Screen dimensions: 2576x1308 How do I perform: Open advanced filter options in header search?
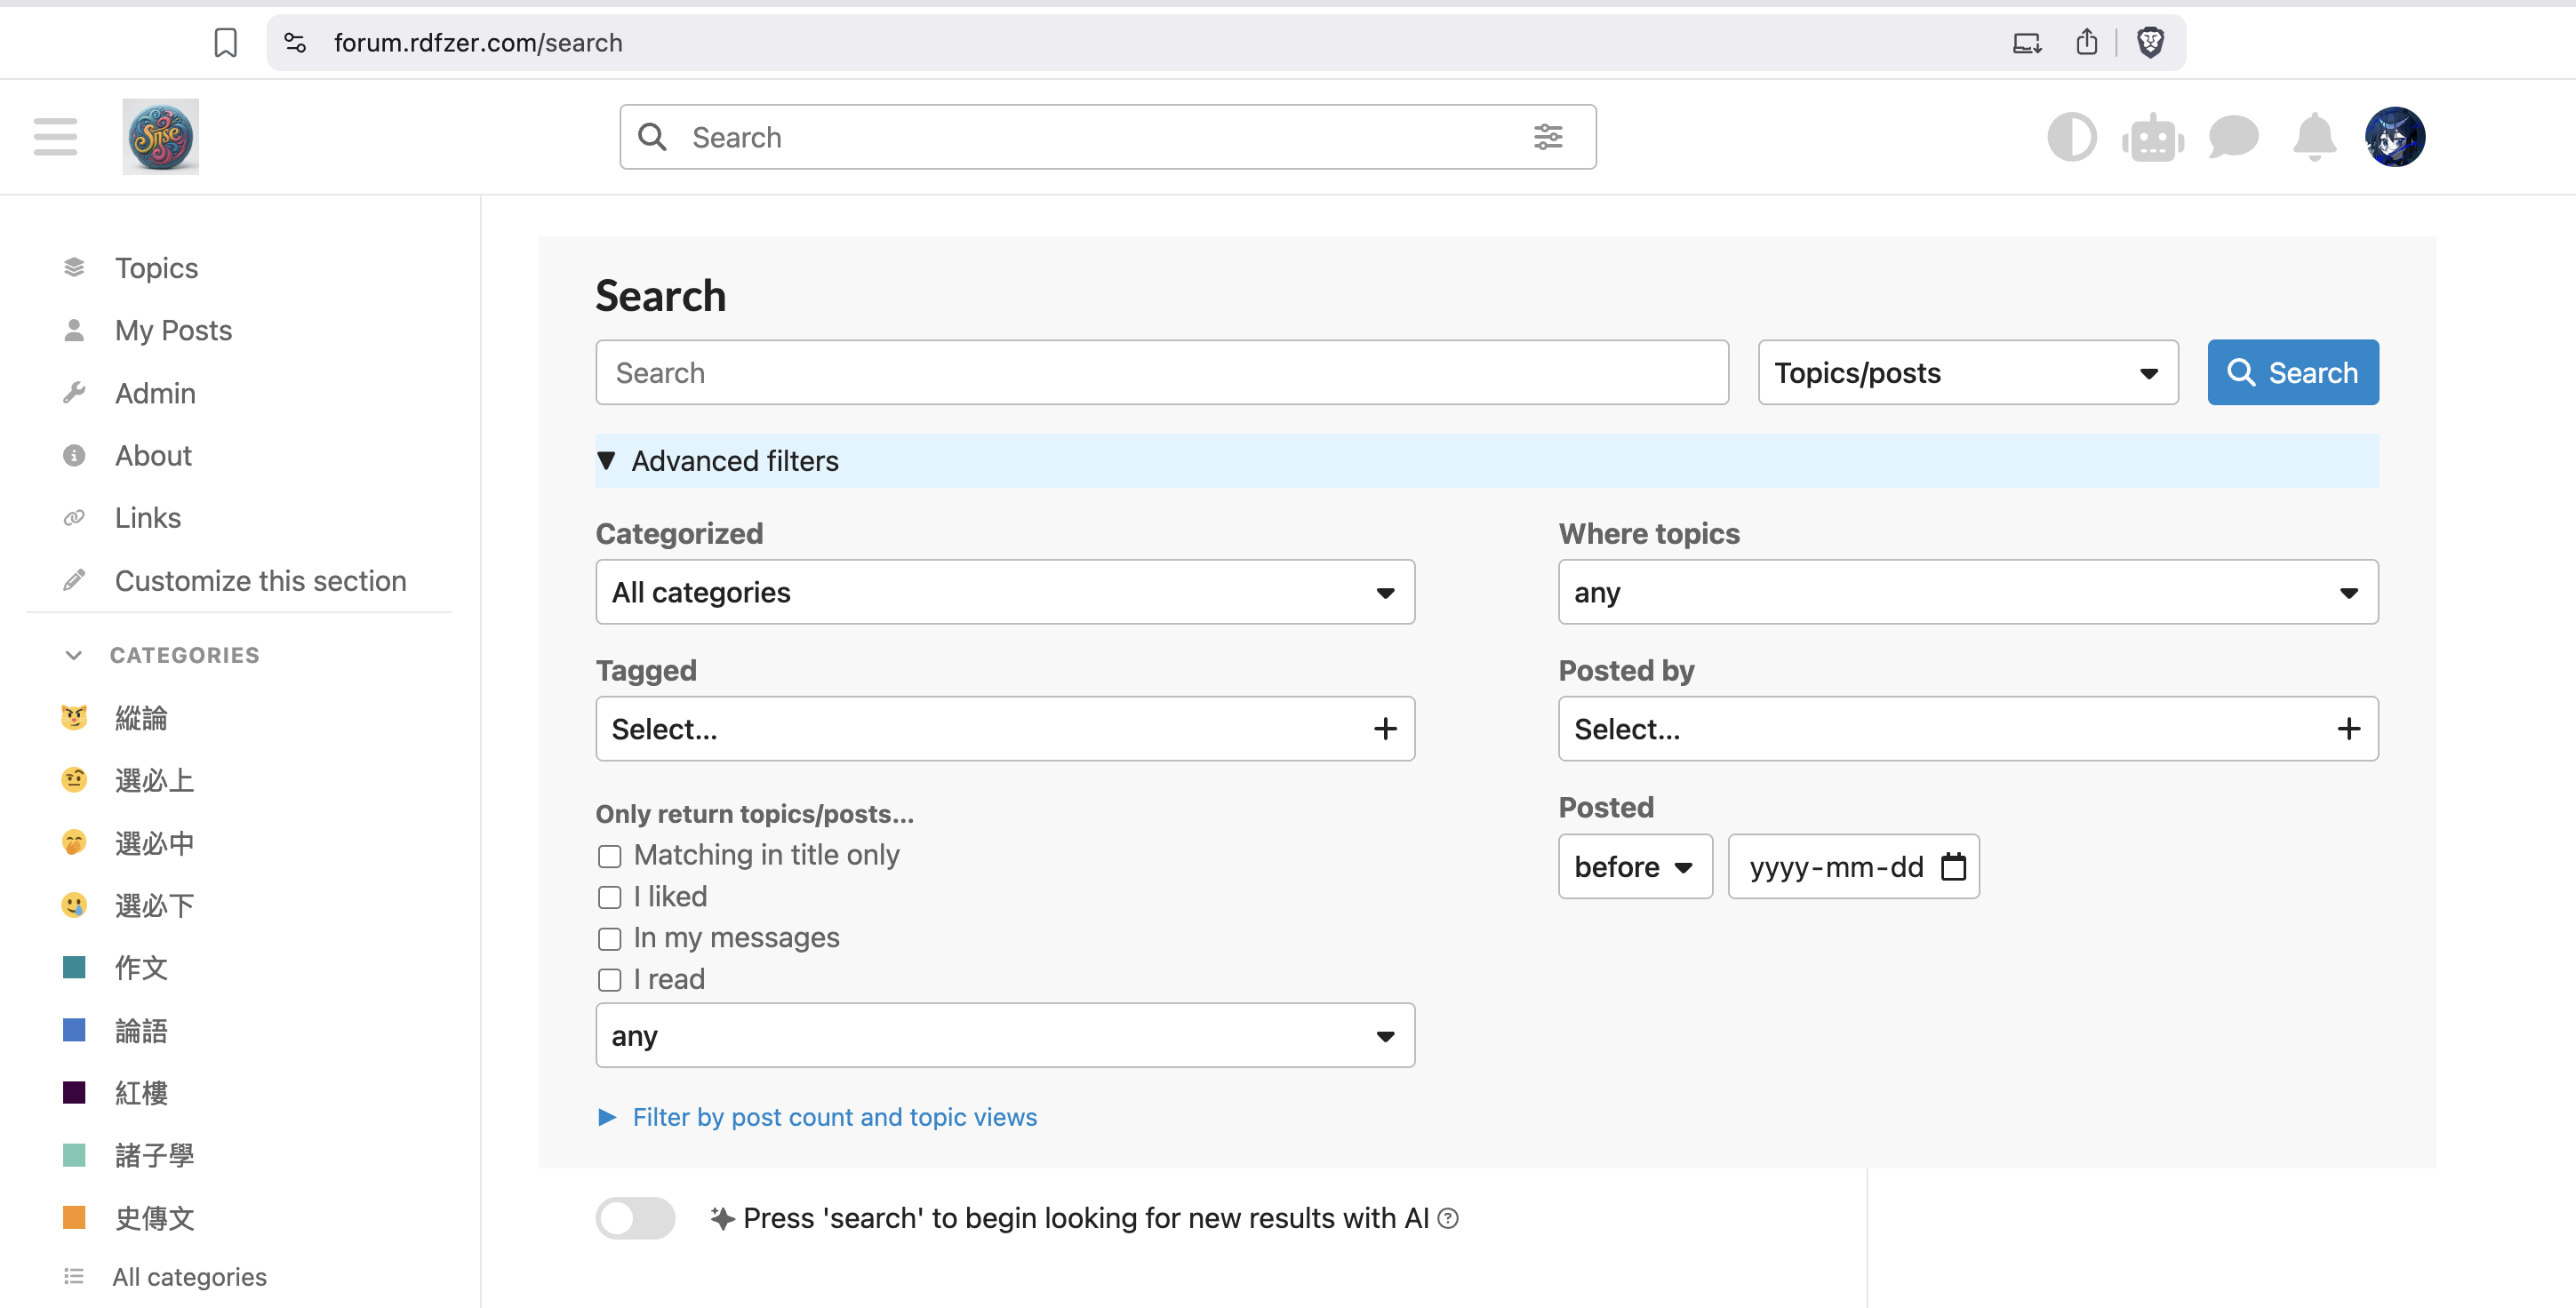point(1547,137)
